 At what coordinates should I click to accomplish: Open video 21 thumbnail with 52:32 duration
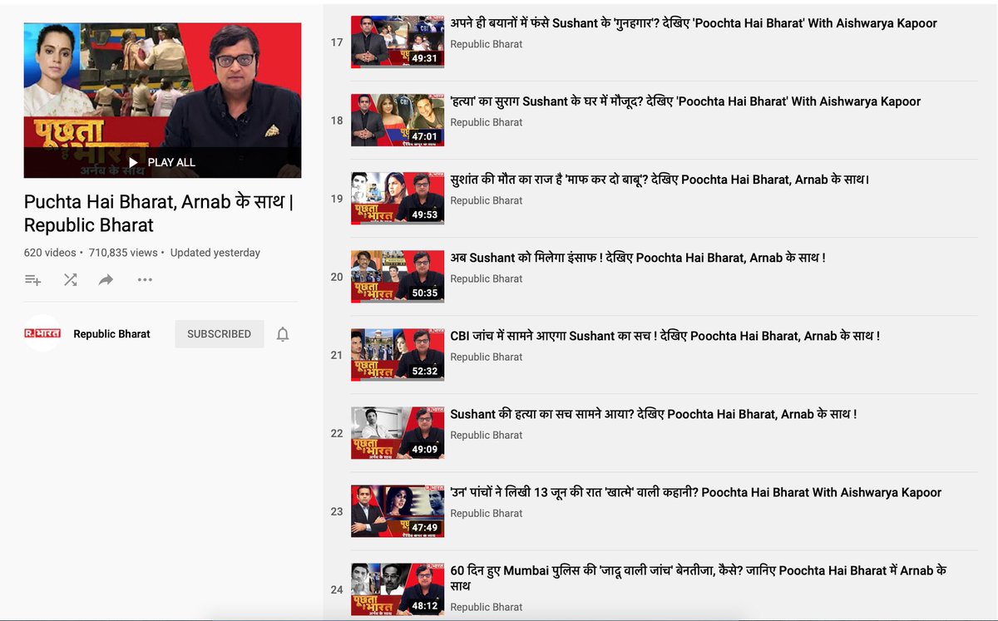[x=398, y=354]
